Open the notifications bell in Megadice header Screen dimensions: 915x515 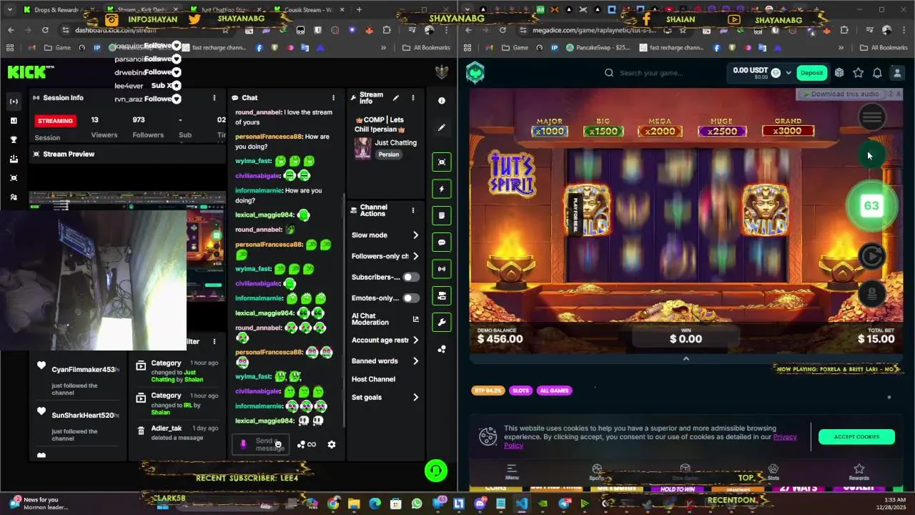(x=877, y=73)
